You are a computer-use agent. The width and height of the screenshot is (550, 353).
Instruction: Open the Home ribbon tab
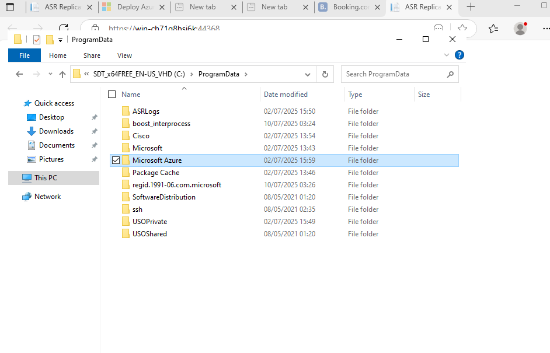(58, 55)
